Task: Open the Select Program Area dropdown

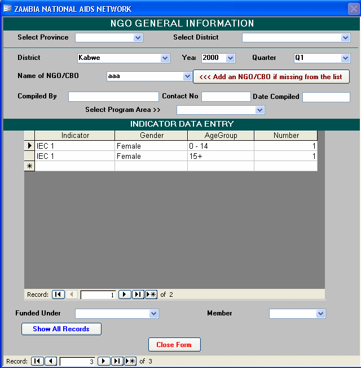Action: click(x=259, y=110)
